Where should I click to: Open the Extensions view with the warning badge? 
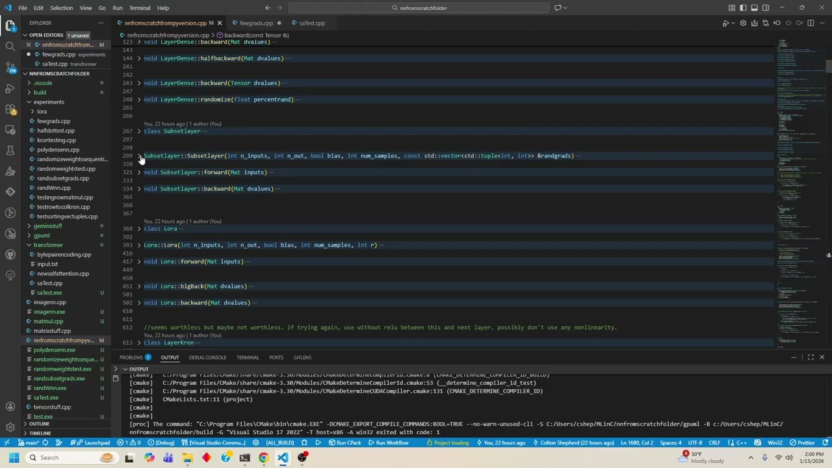(x=10, y=109)
